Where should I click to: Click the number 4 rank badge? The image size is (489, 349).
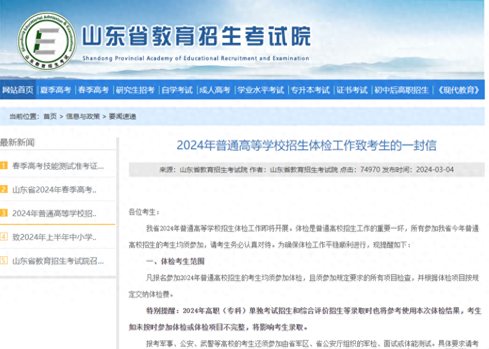point(4,237)
